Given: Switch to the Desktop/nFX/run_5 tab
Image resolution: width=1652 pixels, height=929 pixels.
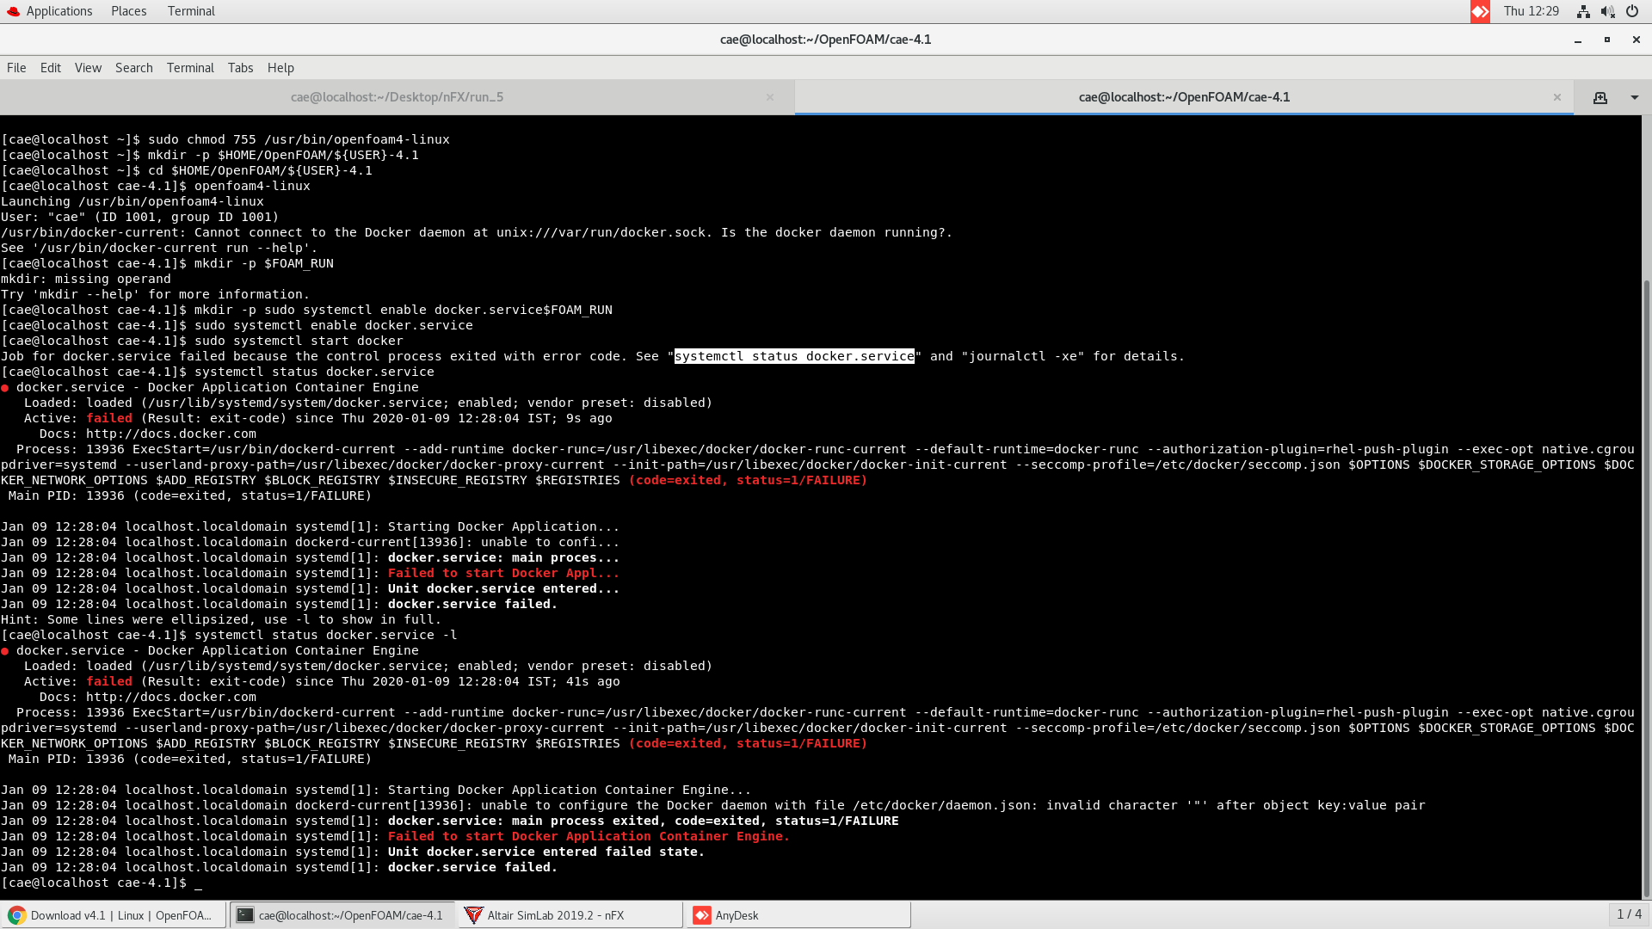Looking at the screenshot, I should (x=397, y=97).
